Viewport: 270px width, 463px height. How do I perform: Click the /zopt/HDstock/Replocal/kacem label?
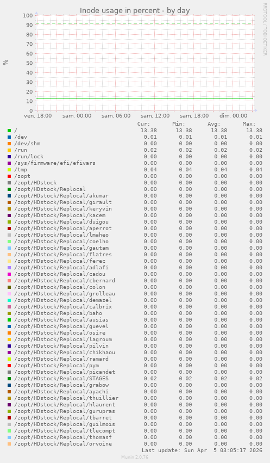60,215
